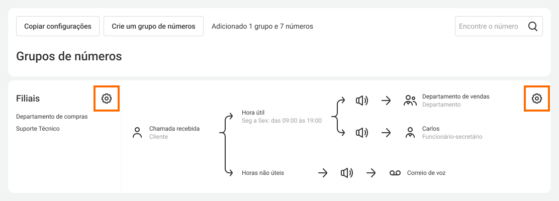559x201 pixels.
Task: Click speaker icon before Departamento de vendas
Action: (361, 100)
